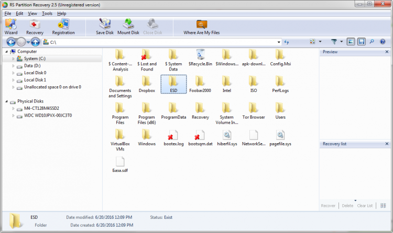Expand the WDC WD10JPVX-00JC3T0 node

point(13,115)
